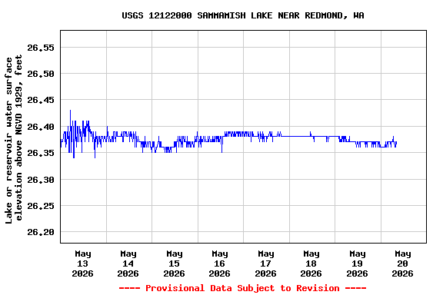This screenshot has width=443, height=295.
Task: Click the y-axis label '26.45'
Action: (41, 100)
